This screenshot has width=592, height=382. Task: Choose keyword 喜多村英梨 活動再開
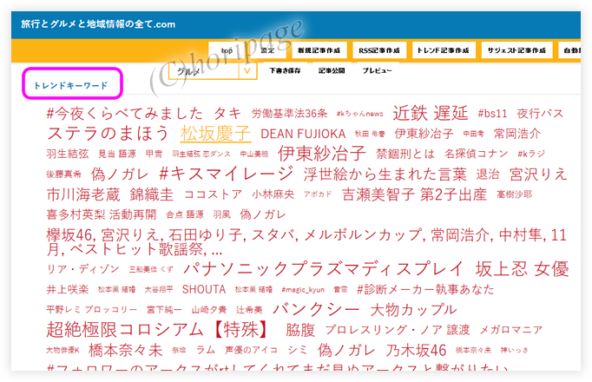[x=102, y=214]
